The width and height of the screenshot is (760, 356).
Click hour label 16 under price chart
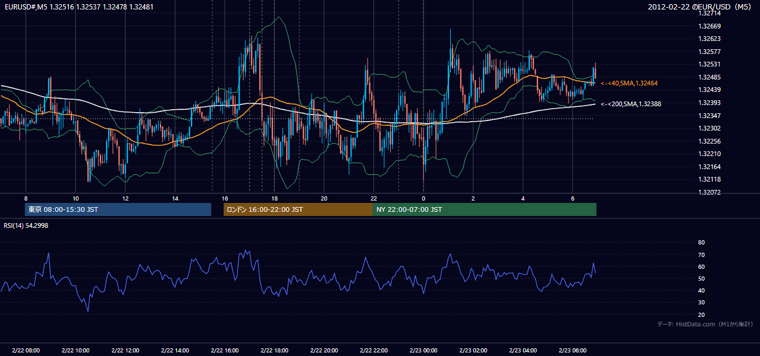point(224,198)
